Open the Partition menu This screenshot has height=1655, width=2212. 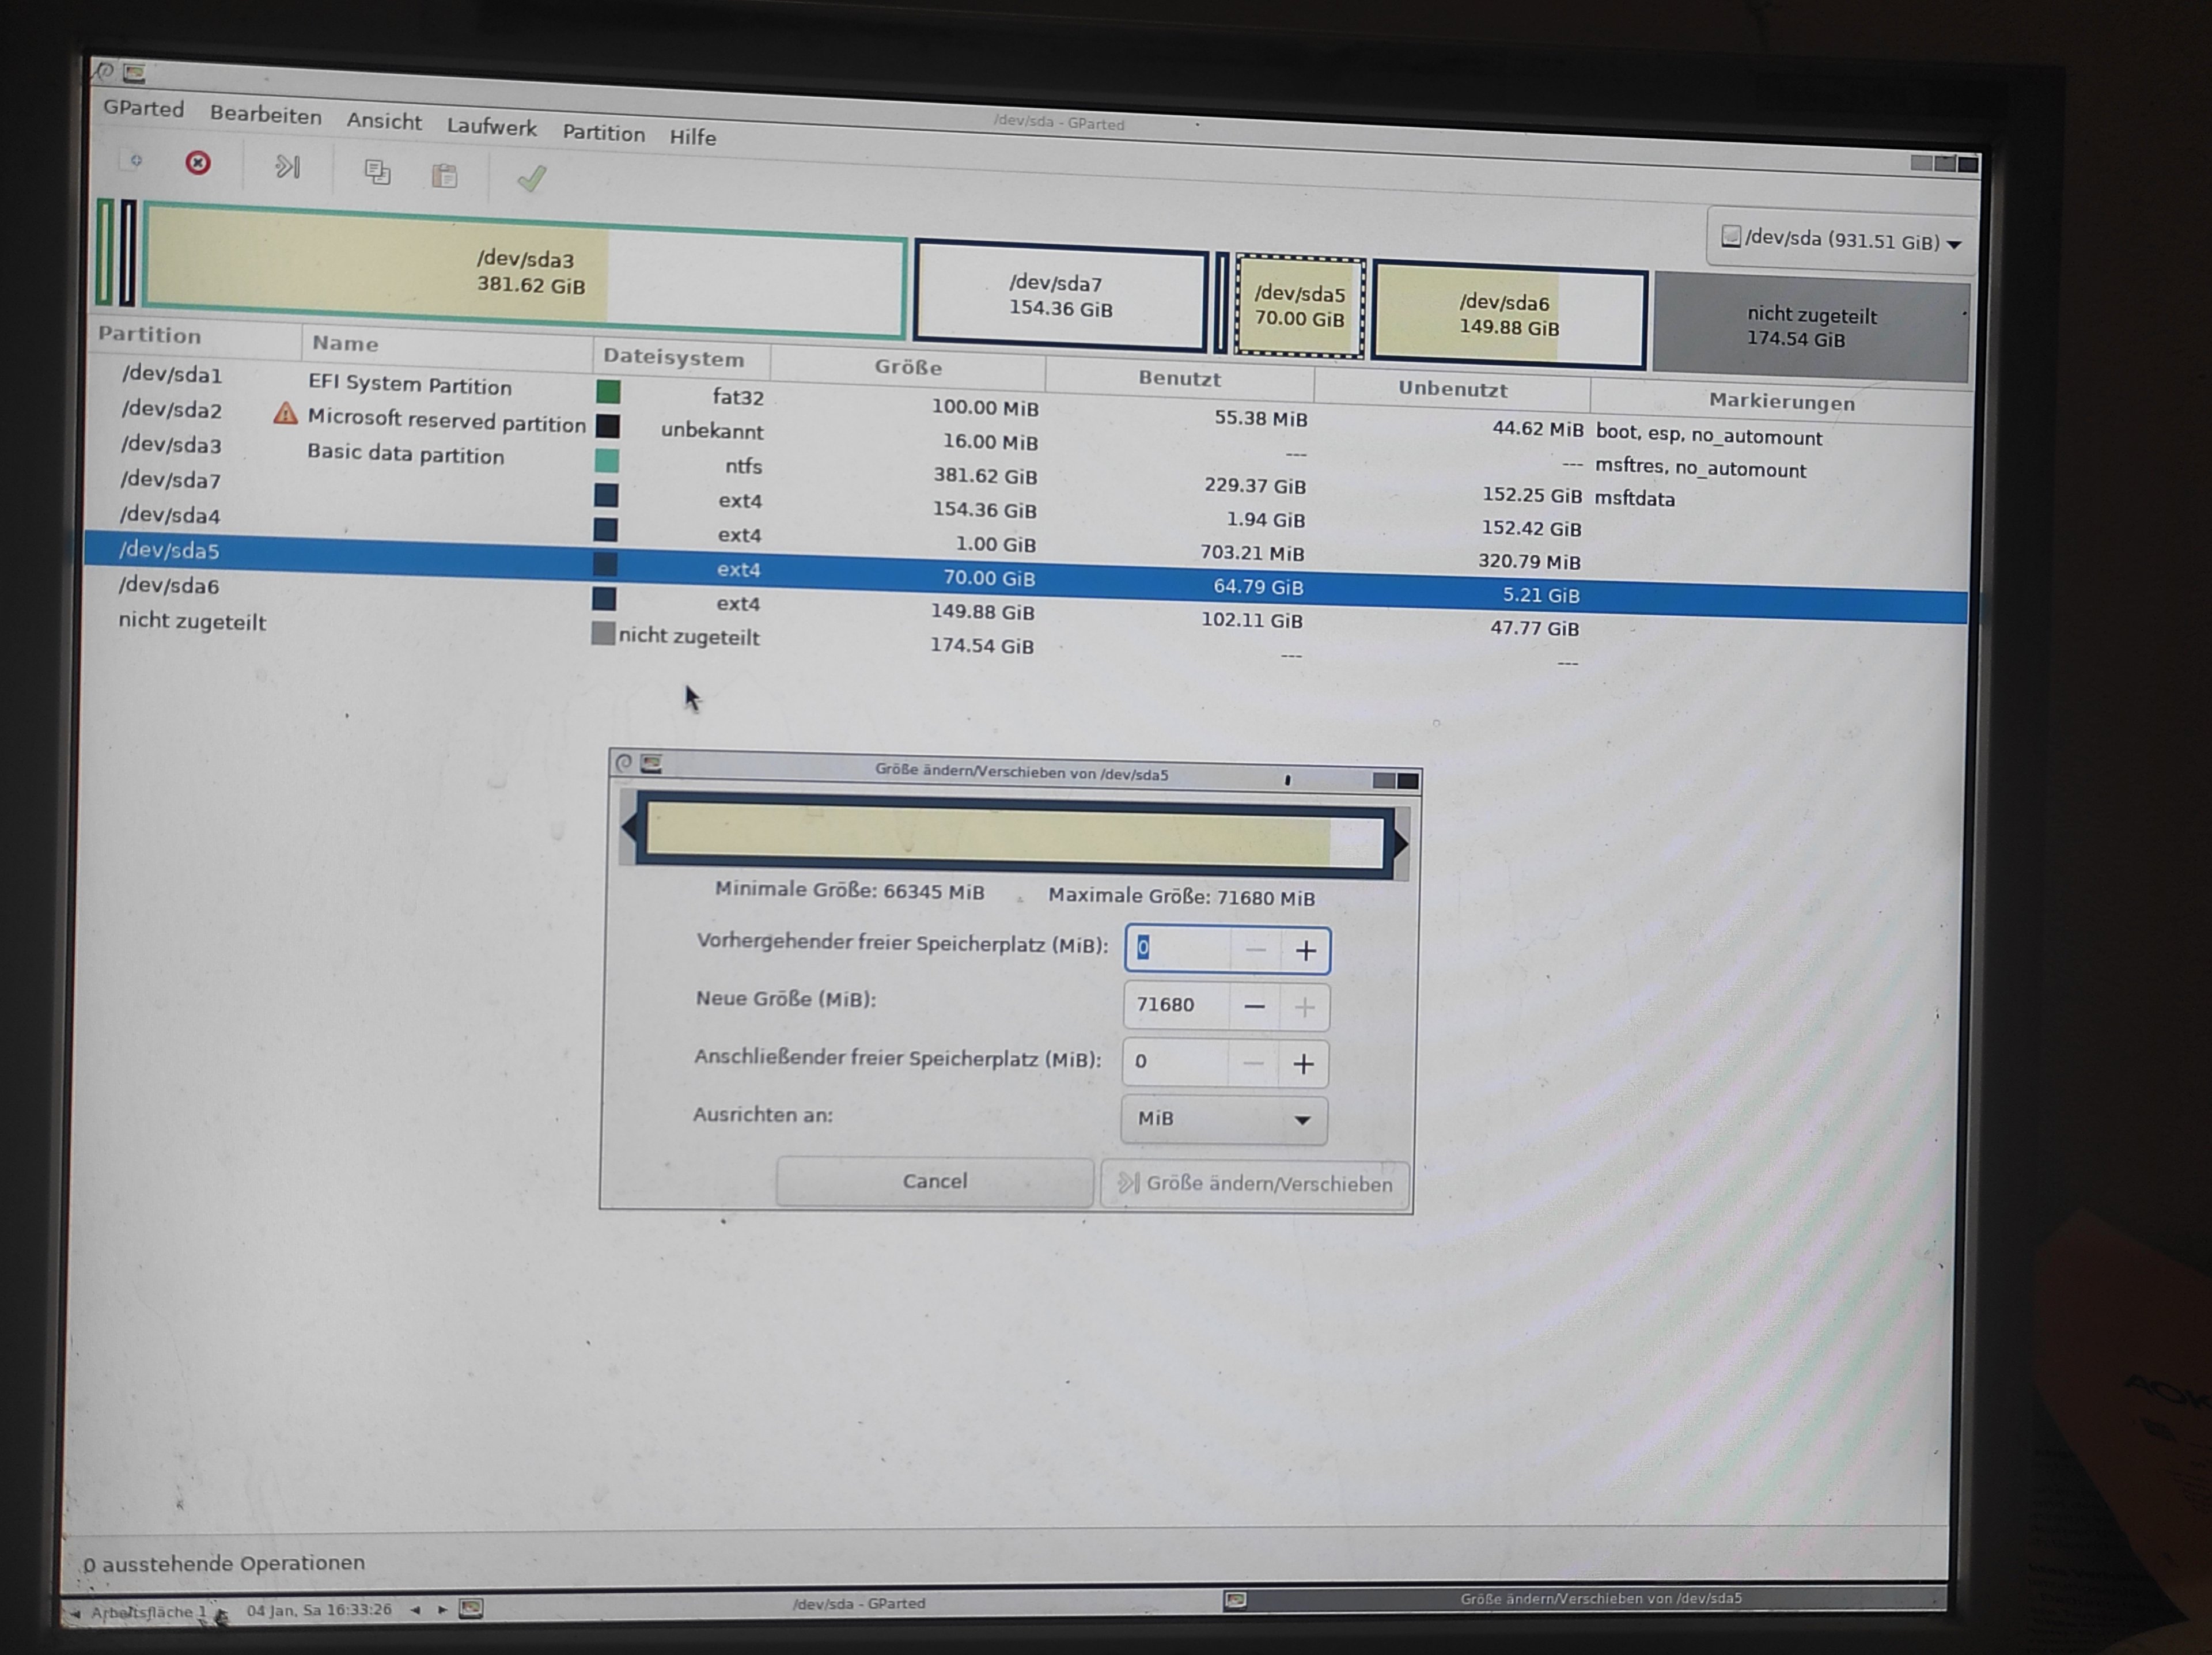point(603,133)
